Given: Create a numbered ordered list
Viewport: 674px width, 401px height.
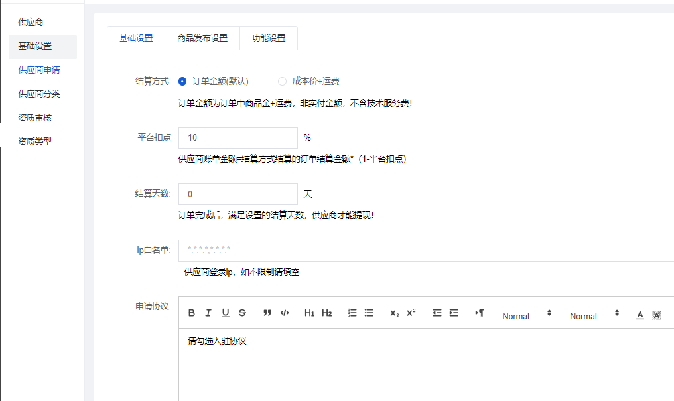Looking at the screenshot, I should point(352,313).
